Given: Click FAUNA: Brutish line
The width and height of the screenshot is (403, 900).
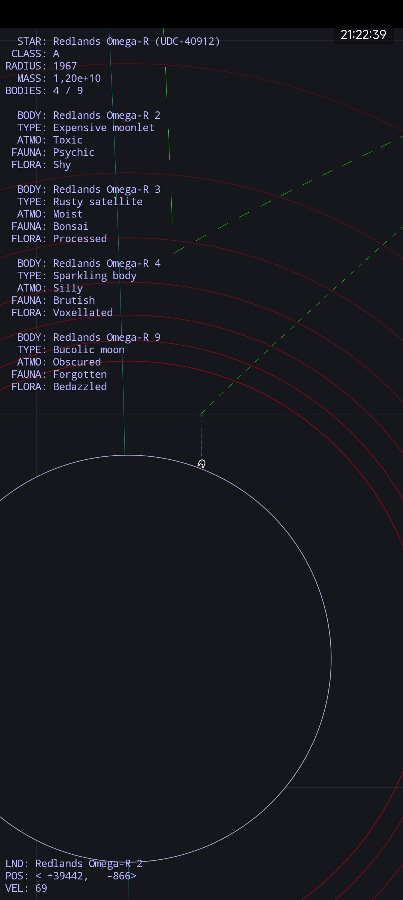Looking at the screenshot, I should [53, 300].
